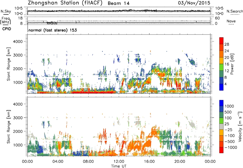Click the 'Velocity [m s⁻¹]' colorbar label
Viewport: 243px width, 168px height.
(x=240, y=126)
